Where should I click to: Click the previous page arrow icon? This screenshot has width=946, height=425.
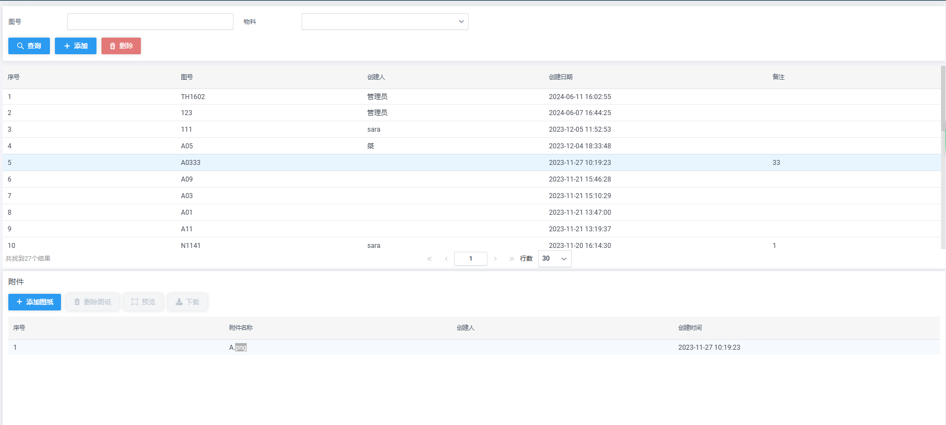446,259
